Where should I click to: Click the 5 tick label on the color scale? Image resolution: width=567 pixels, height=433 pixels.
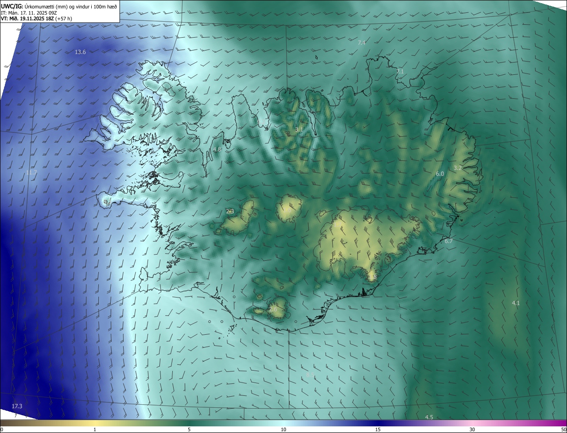pyautogui.click(x=189, y=429)
